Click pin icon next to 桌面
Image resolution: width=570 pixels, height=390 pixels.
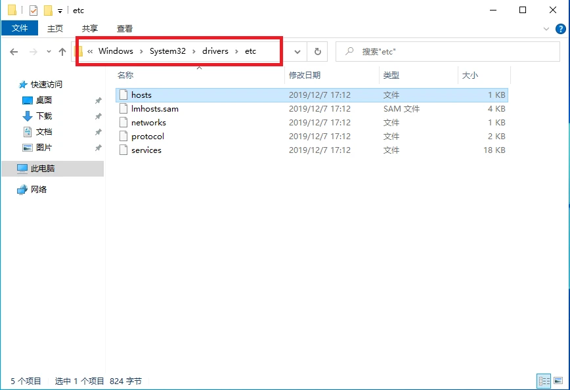pyautogui.click(x=98, y=100)
